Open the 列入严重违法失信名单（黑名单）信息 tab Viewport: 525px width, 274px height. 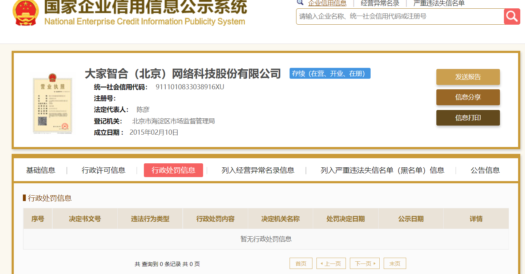pos(383,170)
